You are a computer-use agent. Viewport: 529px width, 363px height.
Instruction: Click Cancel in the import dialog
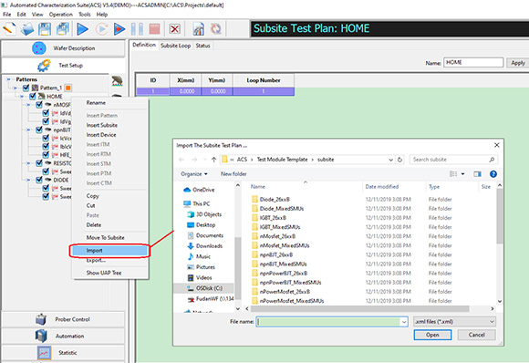(x=476, y=335)
